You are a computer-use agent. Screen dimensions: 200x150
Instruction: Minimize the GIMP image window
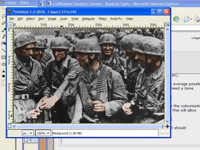[154, 12]
